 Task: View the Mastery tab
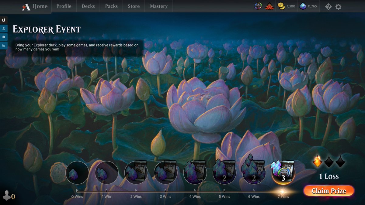coord(159,6)
